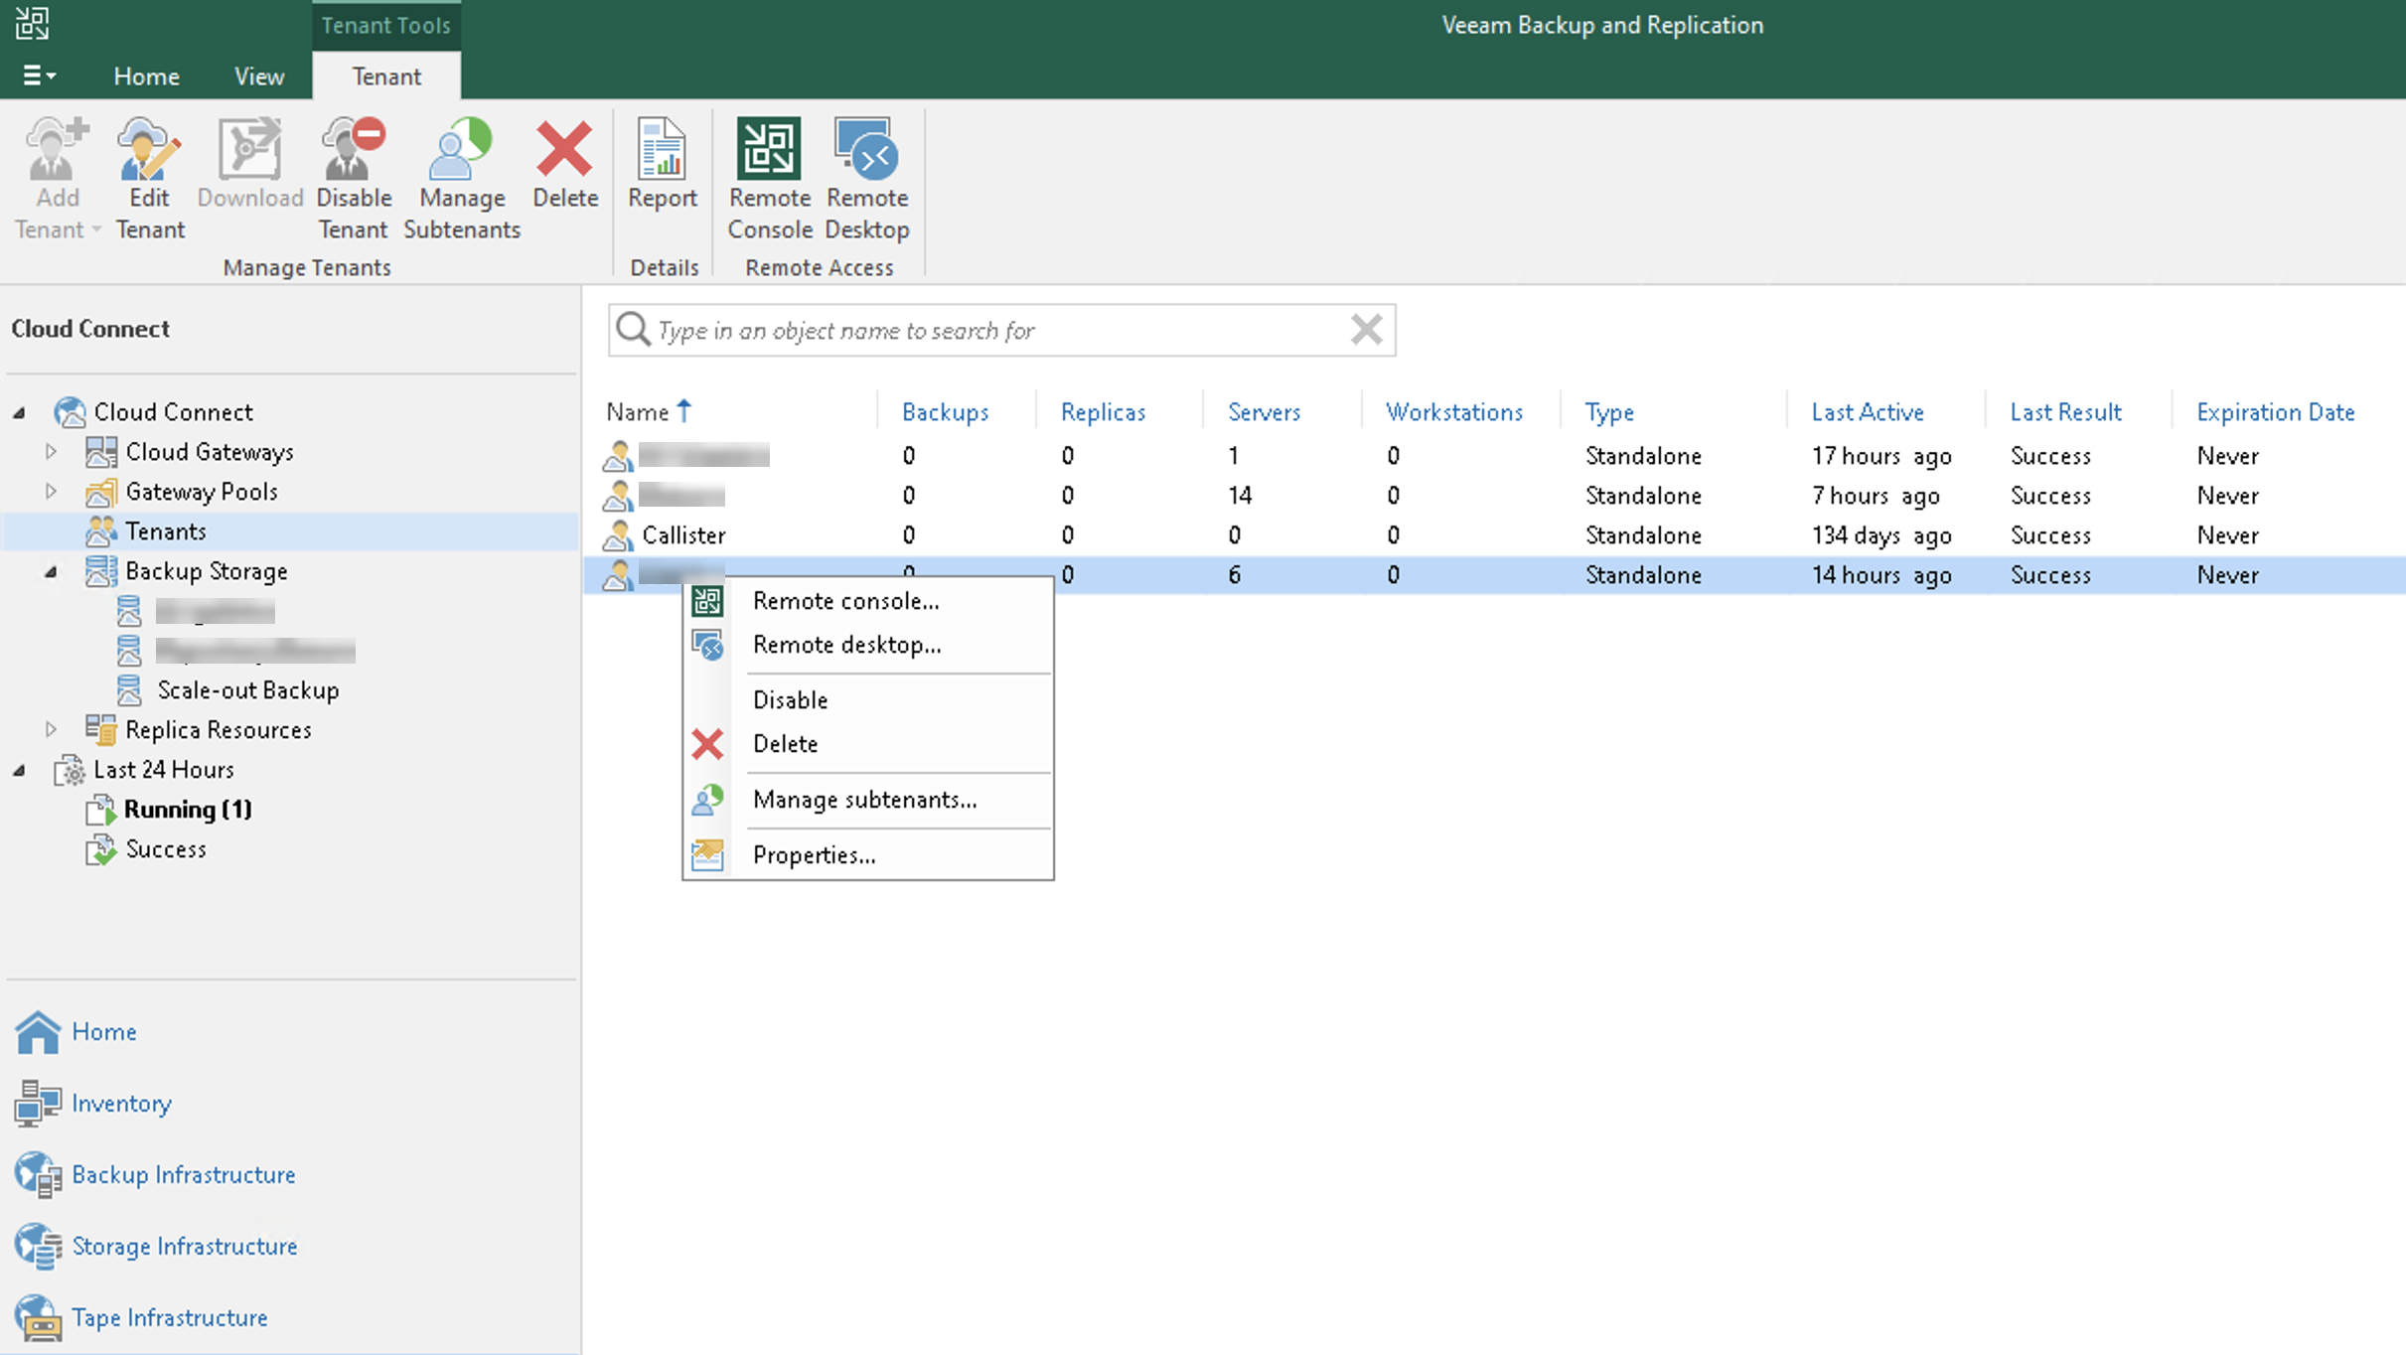
Task: Click the Home navigation icon
Action: 38,1032
